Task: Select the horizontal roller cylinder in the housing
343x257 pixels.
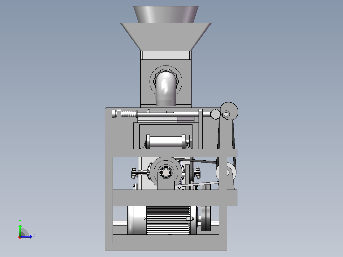Action: [166, 142]
